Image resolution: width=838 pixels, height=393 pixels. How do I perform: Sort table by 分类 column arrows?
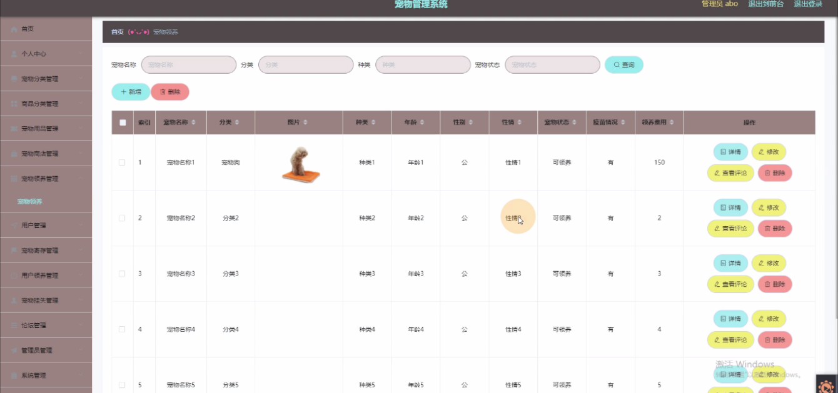pos(236,122)
